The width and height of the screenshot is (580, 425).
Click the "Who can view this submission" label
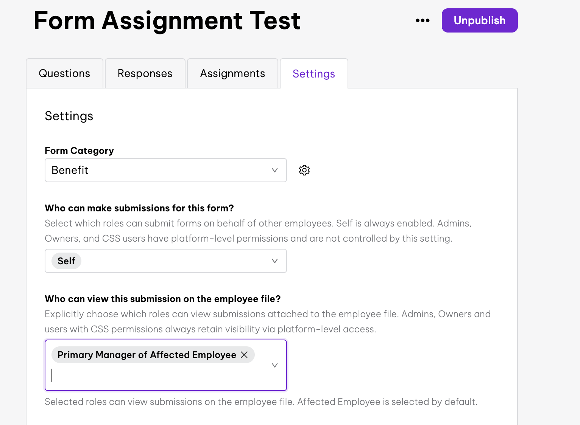[163, 299]
